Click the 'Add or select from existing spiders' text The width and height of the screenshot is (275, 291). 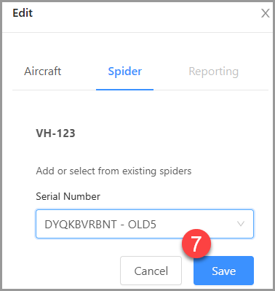click(x=113, y=171)
